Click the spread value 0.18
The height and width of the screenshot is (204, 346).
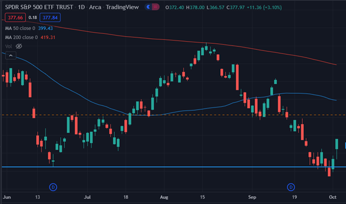coord(33,17)
